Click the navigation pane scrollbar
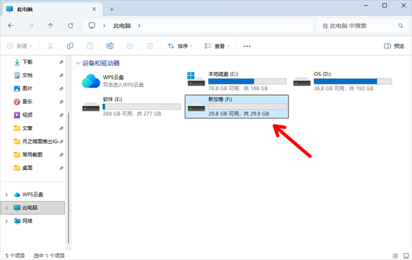Viewport: 412px width, 260px height. 69,178
